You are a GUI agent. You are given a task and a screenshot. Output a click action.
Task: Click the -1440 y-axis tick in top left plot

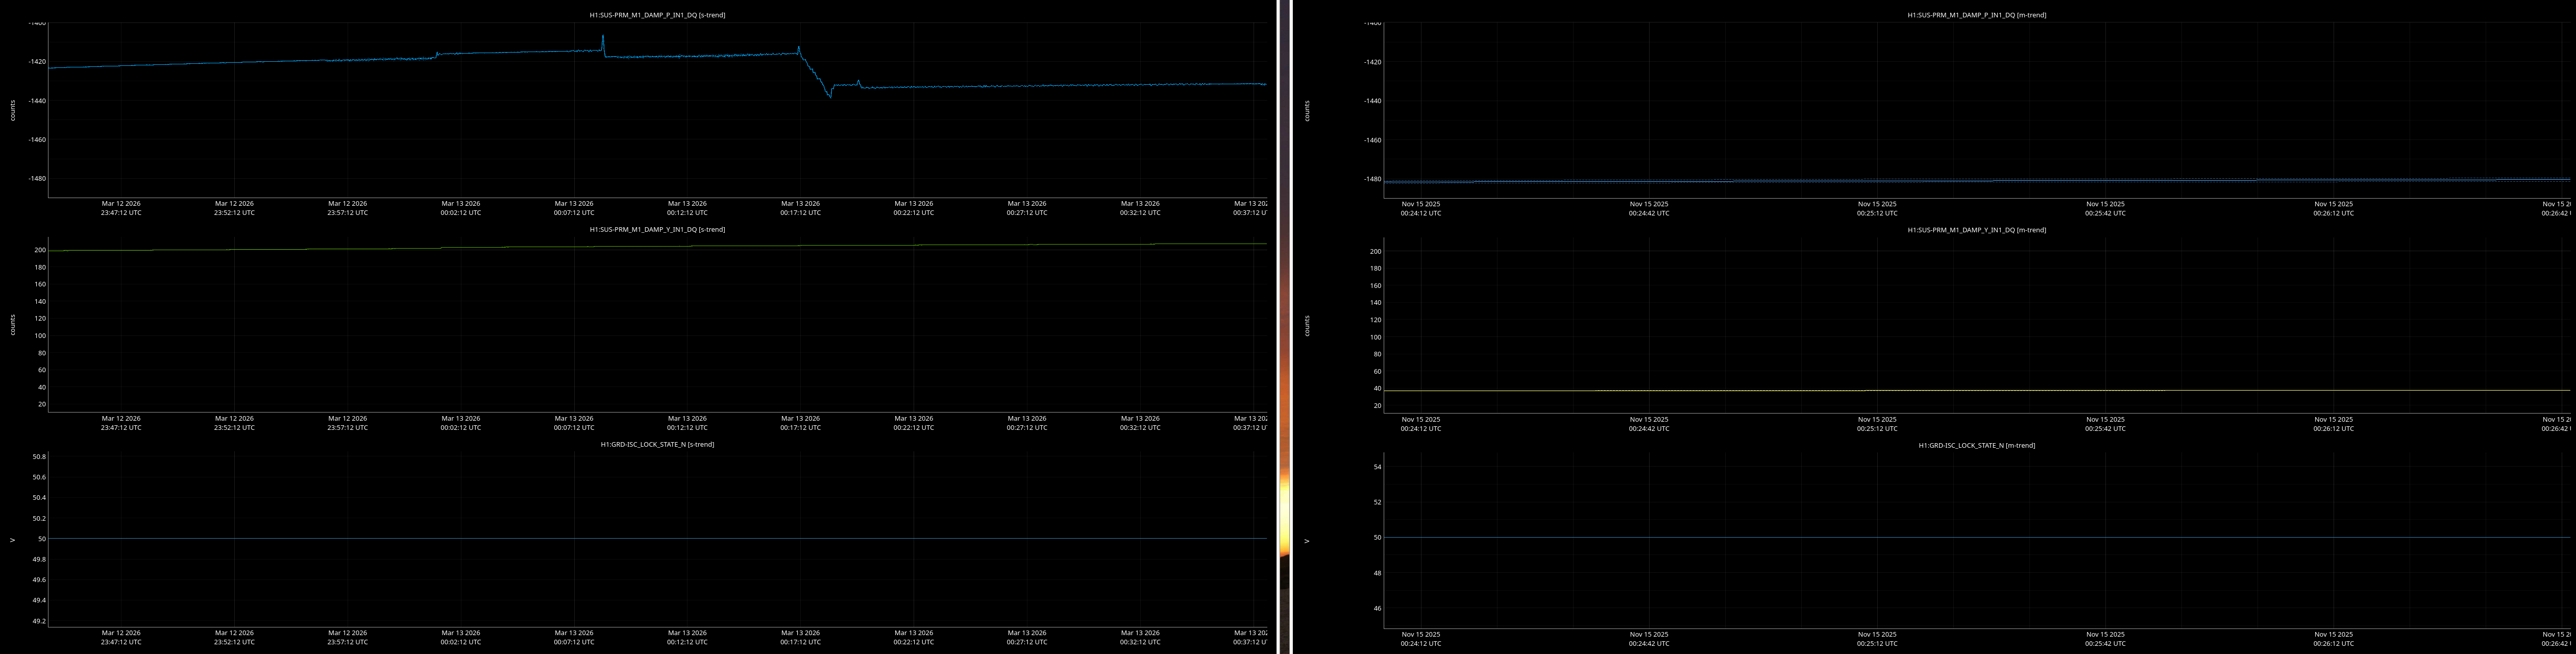point(36,101)
